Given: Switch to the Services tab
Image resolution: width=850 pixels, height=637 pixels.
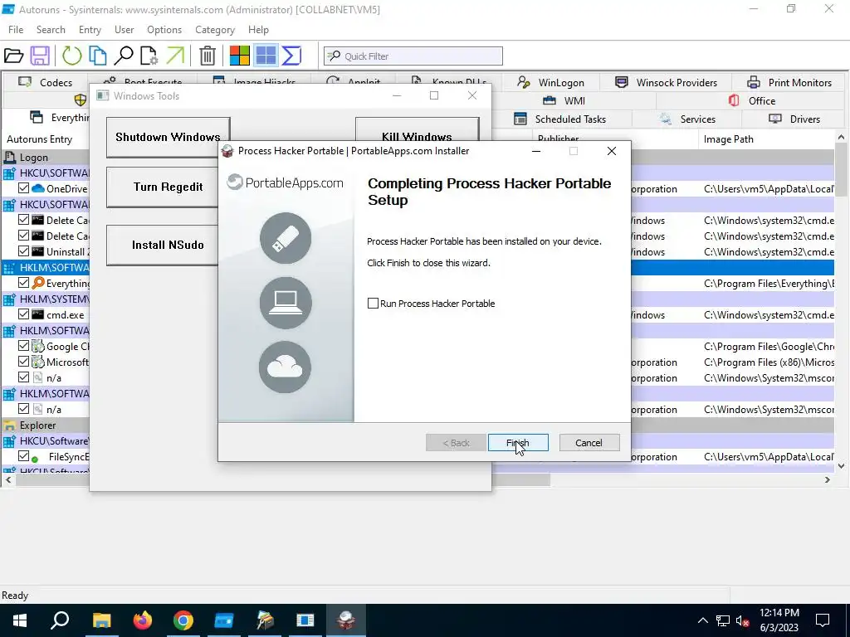Looking at the screenshot, I should pos(687,119).
